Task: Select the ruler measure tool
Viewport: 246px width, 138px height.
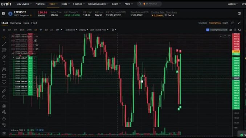Action: click(4, 91)
